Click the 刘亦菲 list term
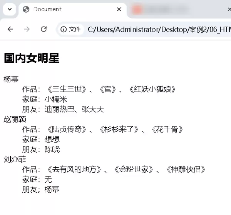Screen dimensions: 231x215 [x=15, y=159]
